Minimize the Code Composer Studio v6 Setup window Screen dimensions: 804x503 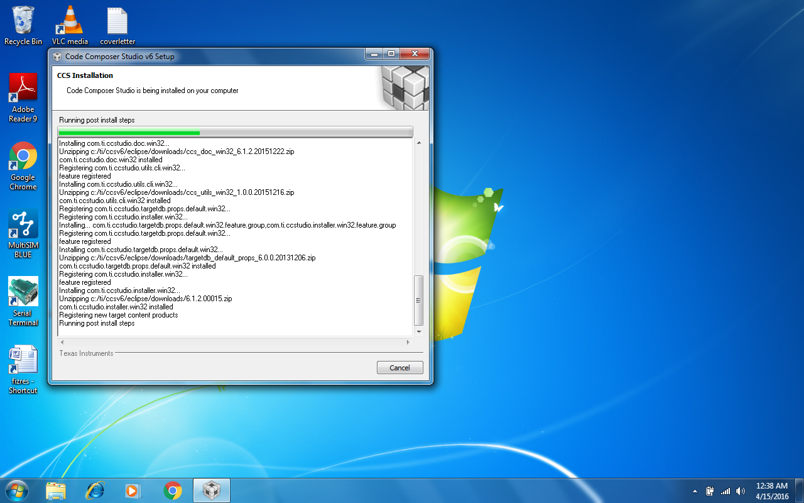point(374,54)
